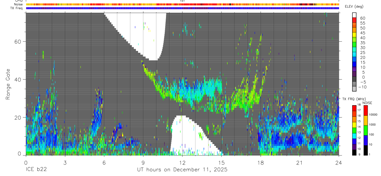The width and height of the screenshot is (381, 176).
Task: Click the '45' value in the ELEV legend
Action: 362,33
